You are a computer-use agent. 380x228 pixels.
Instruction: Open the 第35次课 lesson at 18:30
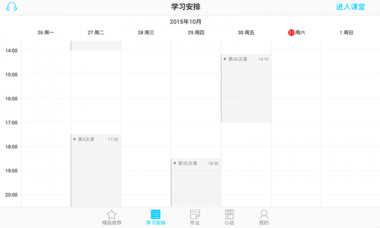click(196, 182)
